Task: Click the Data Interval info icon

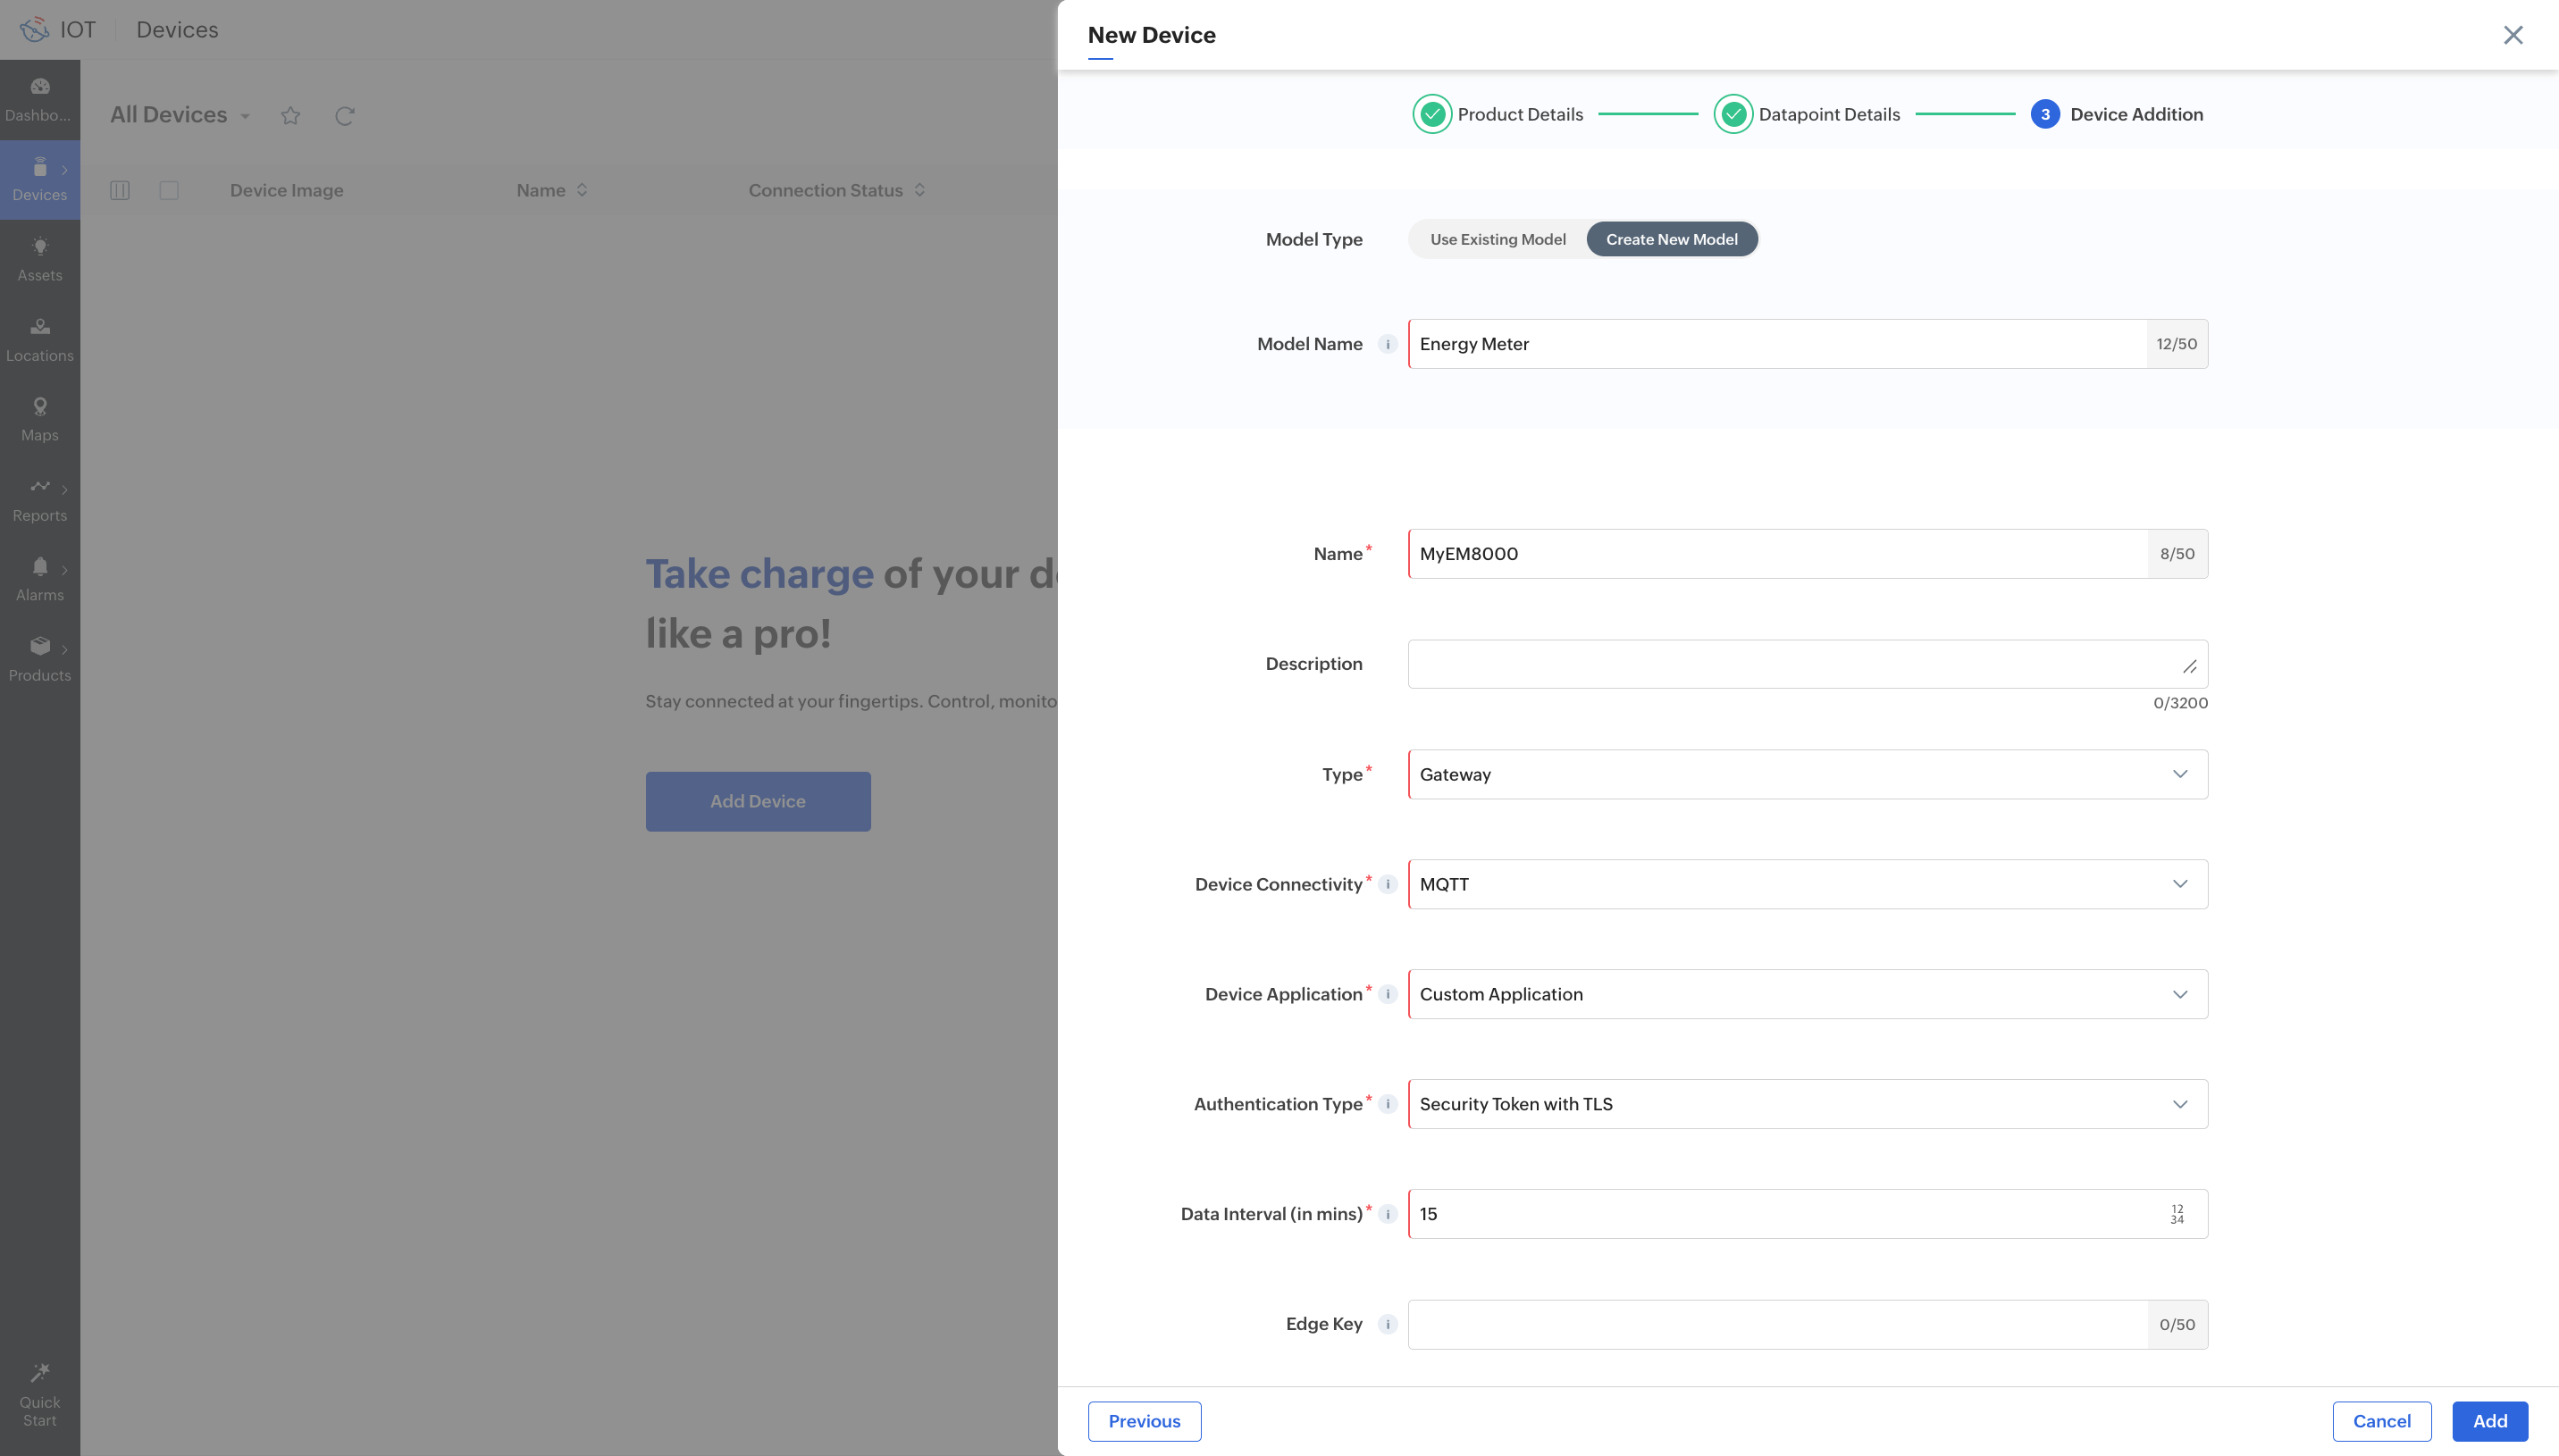Action: coord(1387,1214)
